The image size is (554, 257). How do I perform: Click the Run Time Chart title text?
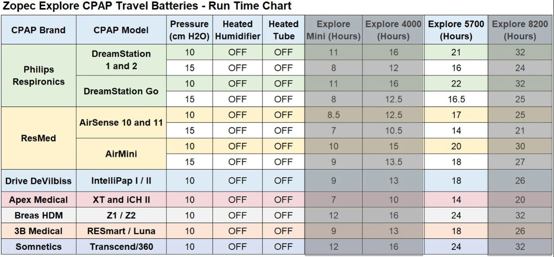click(x=146, y=7)
